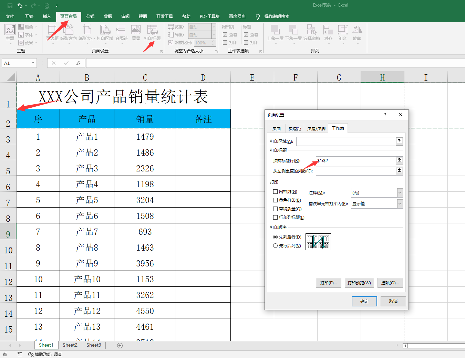Open theme Effects (效果) option
The height and width of the screenshot is (358, 465).
tap(28, 43)
